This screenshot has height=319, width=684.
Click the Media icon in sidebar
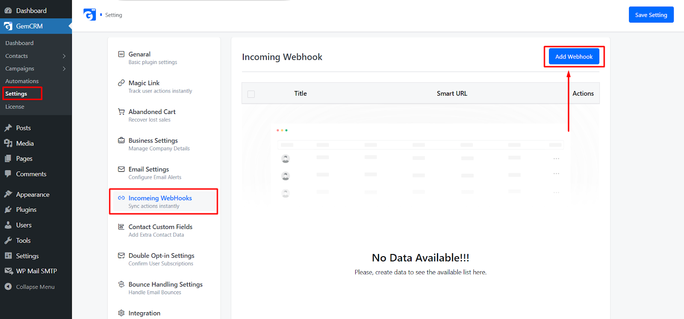point(8,143)
